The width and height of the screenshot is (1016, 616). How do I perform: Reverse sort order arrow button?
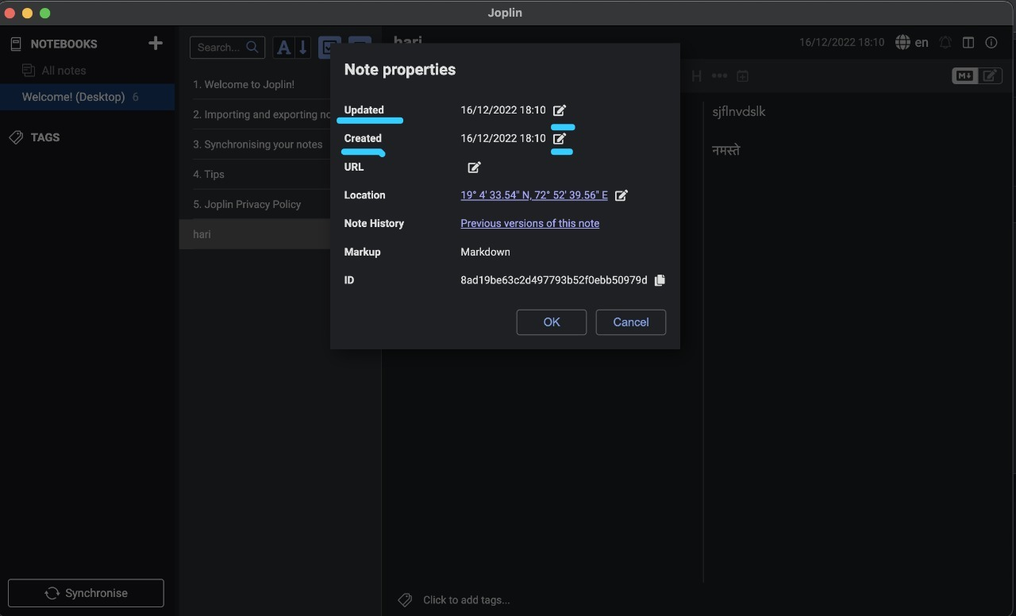[302, 48]
